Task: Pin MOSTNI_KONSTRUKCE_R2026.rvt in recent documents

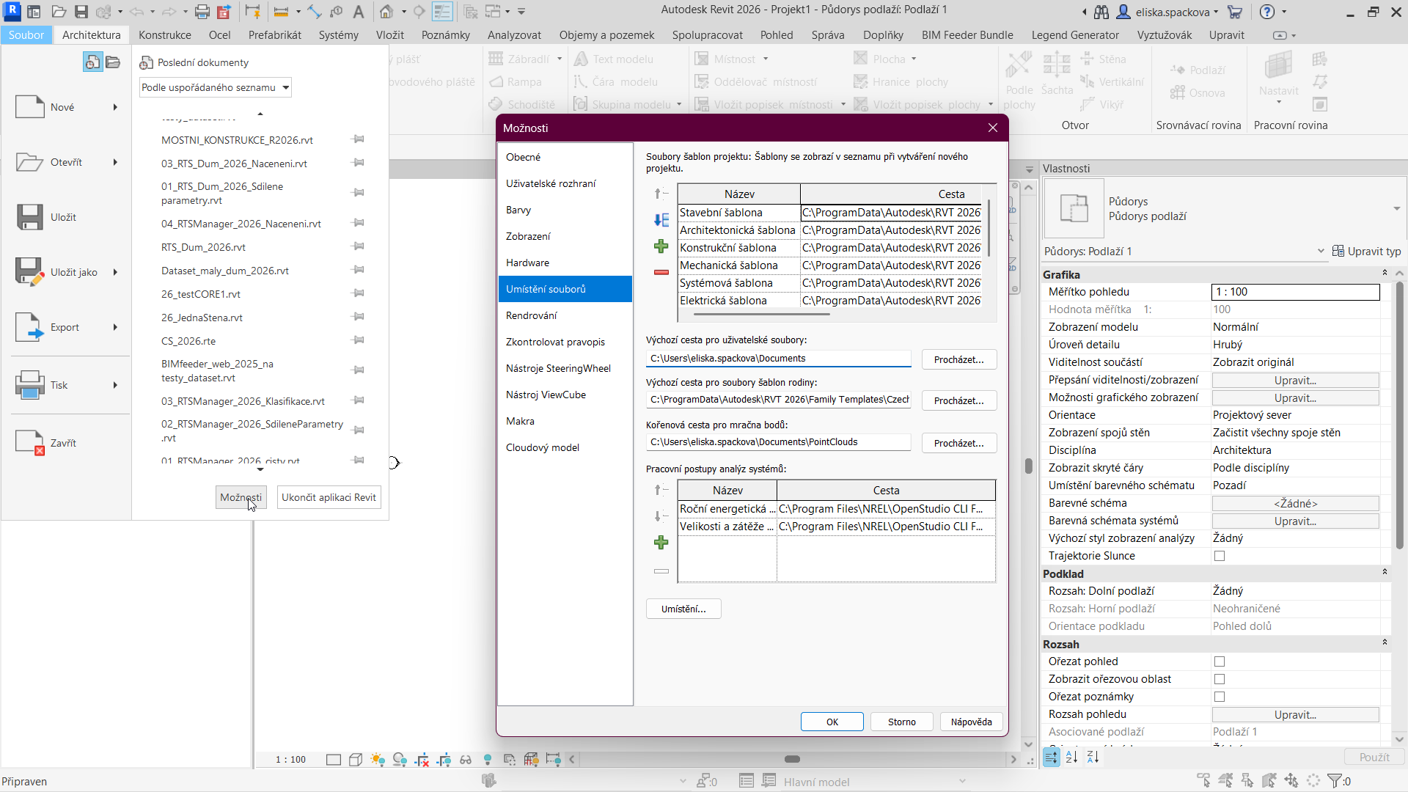Action: pyautogui.click(x=359, y=139)
